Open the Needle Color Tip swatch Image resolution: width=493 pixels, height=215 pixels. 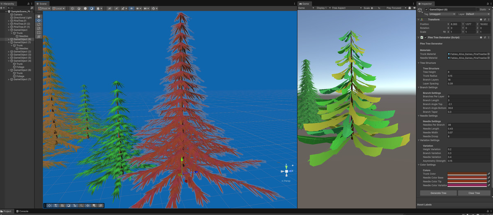pos(467,181)
